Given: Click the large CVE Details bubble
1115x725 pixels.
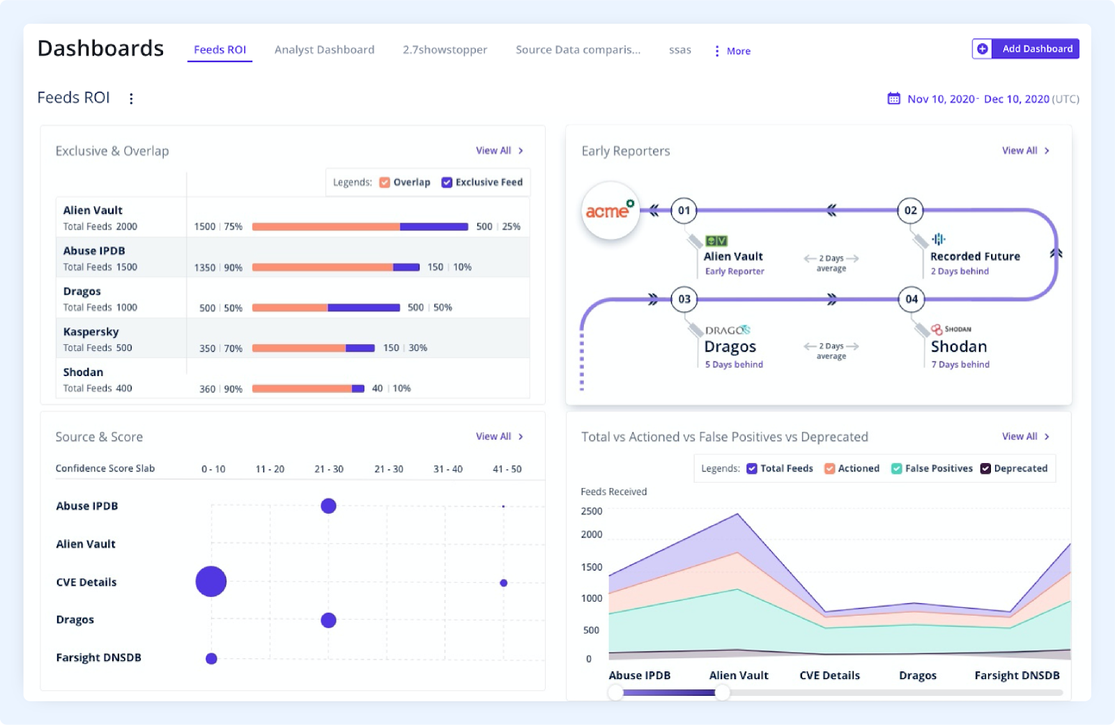Looking at the screenshot, I should point(211,582).
